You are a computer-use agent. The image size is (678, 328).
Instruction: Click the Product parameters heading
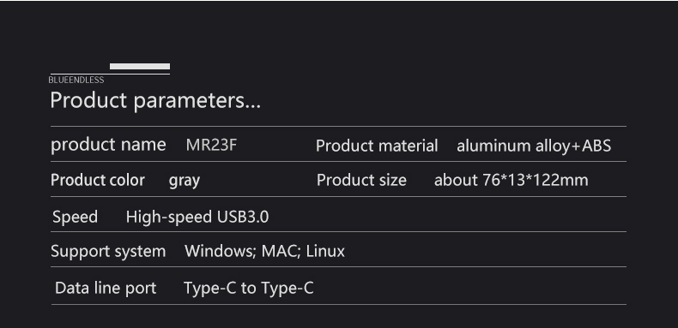[155, 100]
